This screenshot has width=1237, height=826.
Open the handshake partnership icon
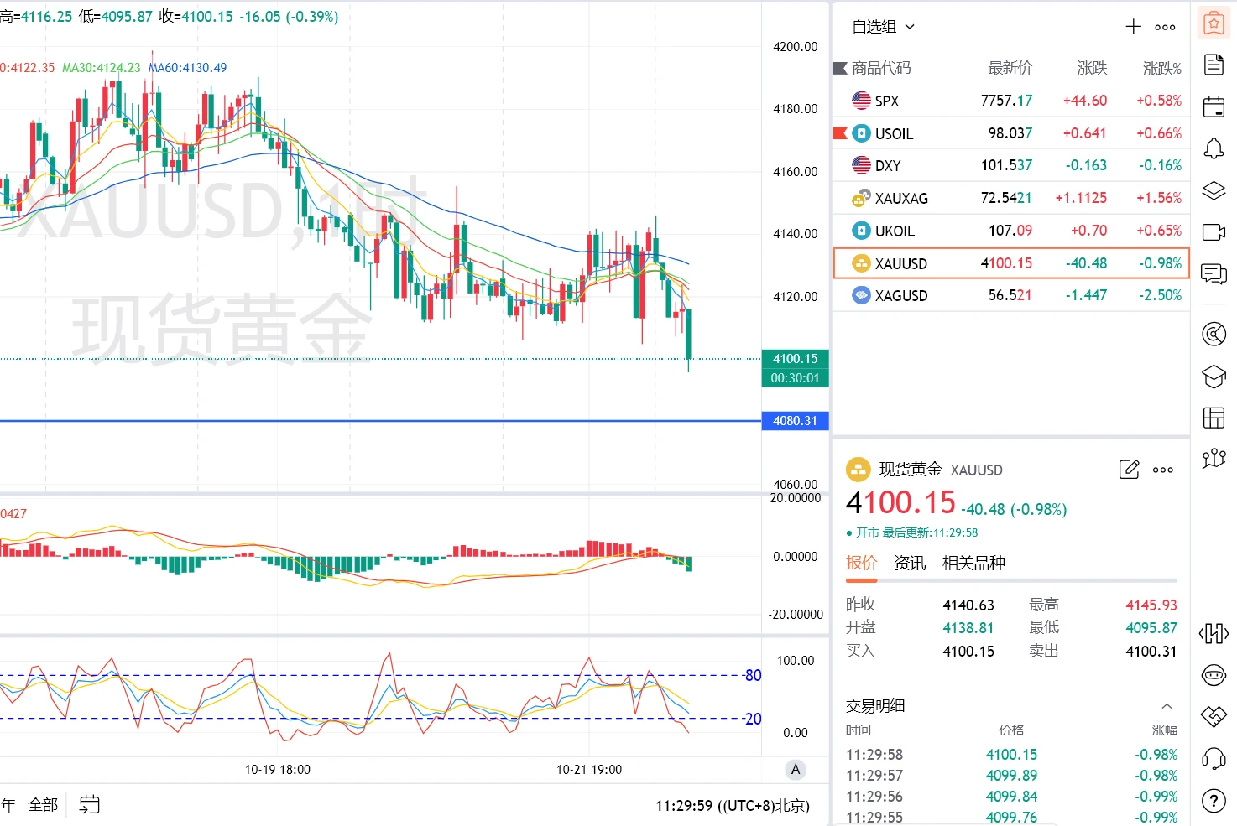tap(1214, 716)
